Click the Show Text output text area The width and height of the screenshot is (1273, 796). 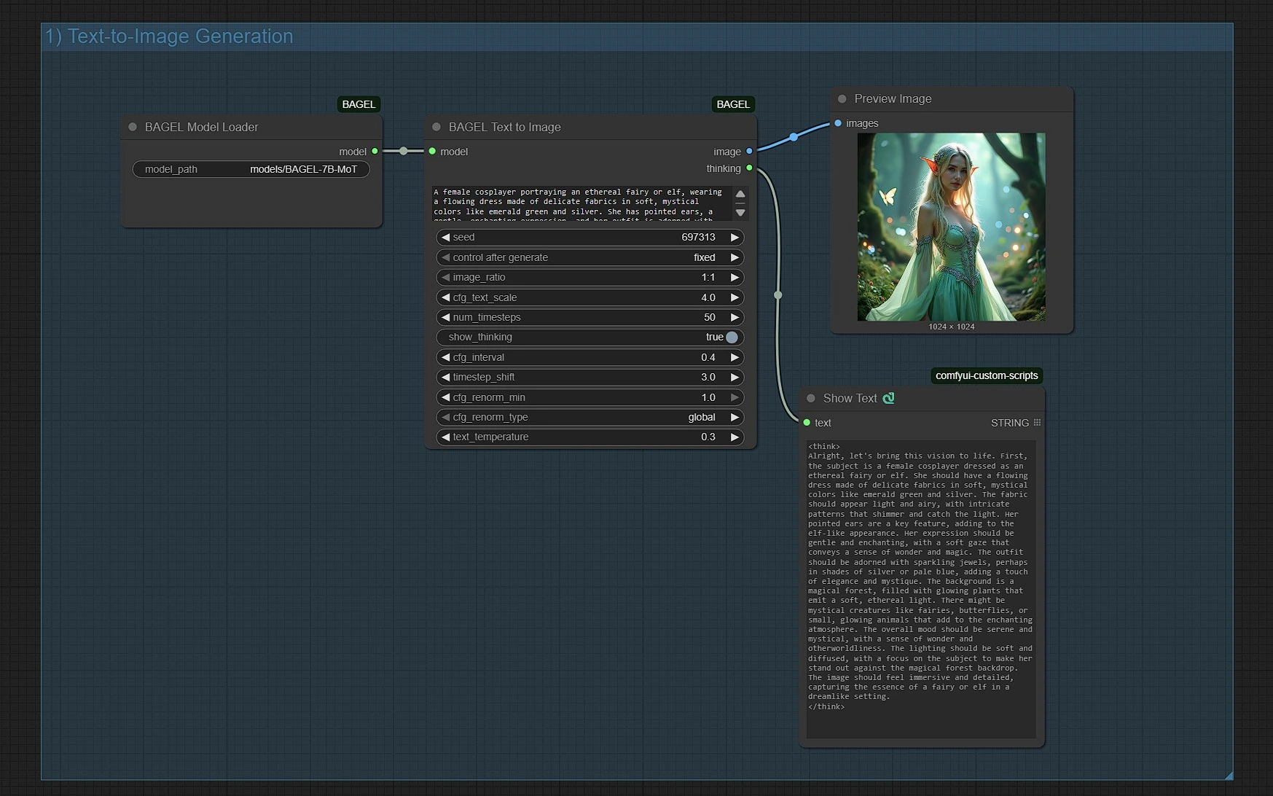[921, 589]
